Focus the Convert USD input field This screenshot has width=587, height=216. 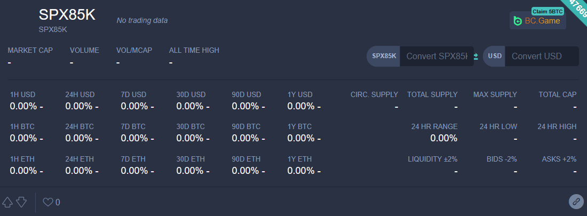542,56
